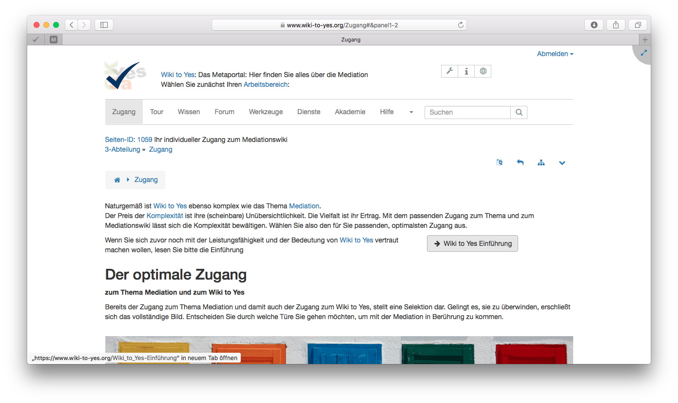Viewport: 678px width, 403px height.
Task: Click the translate page icon
Action: tap(499, 162)
